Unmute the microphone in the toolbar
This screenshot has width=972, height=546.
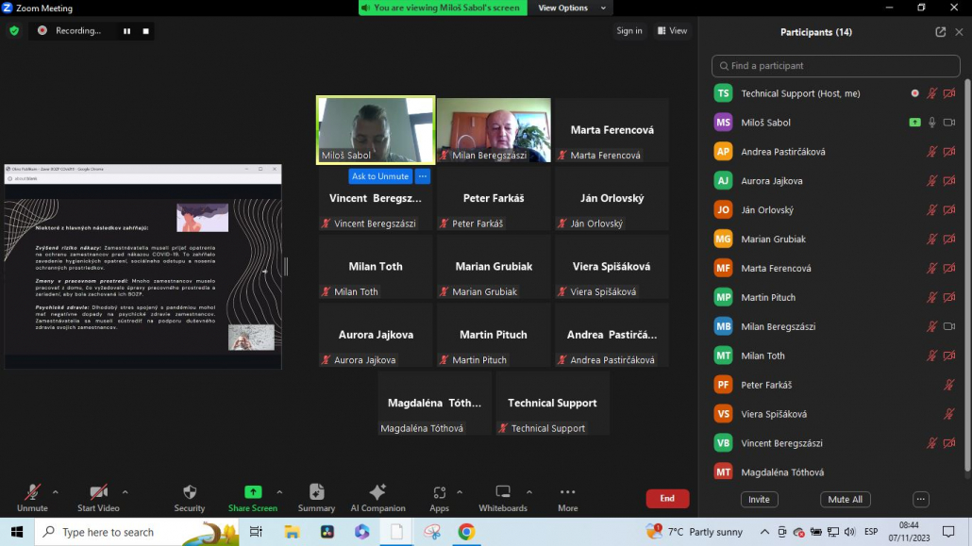click(x=32, y=492)
